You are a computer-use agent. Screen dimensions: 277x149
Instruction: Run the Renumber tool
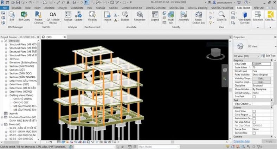click(x=140, y=16)
